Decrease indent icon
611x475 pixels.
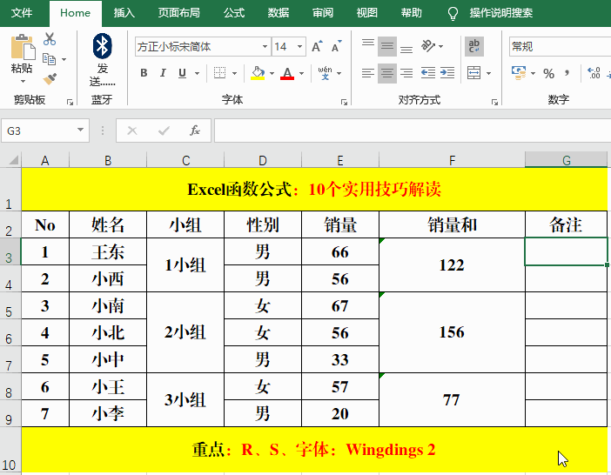coord(428,73)
